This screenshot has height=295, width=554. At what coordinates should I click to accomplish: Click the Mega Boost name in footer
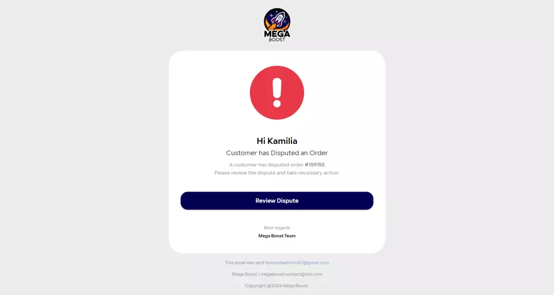244,274
